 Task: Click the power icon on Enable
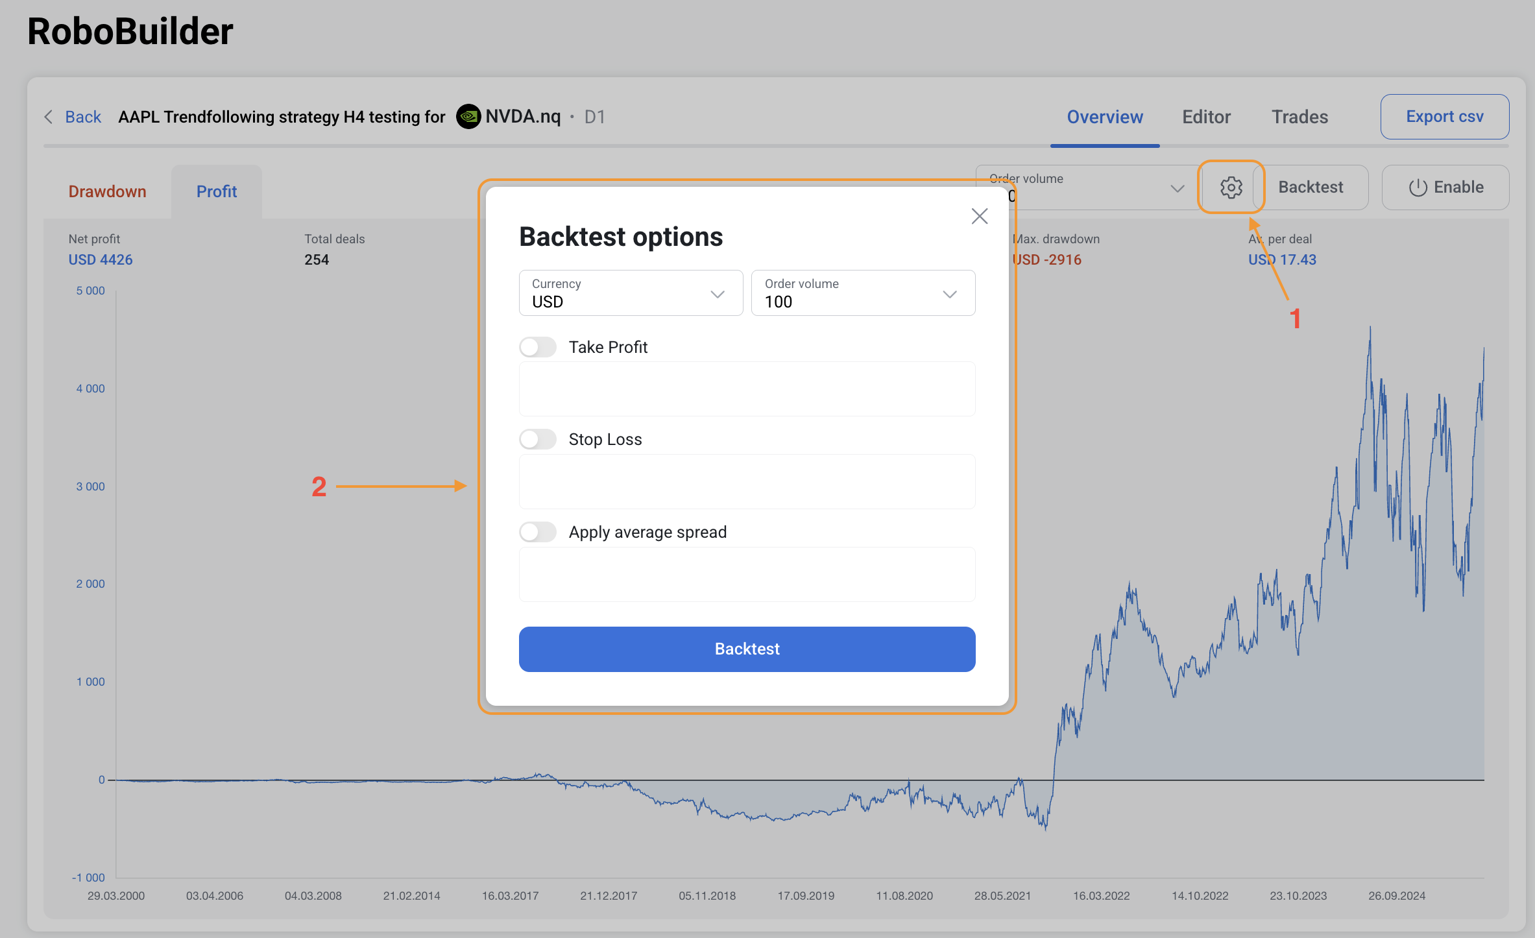click(x=1418, y=187)
